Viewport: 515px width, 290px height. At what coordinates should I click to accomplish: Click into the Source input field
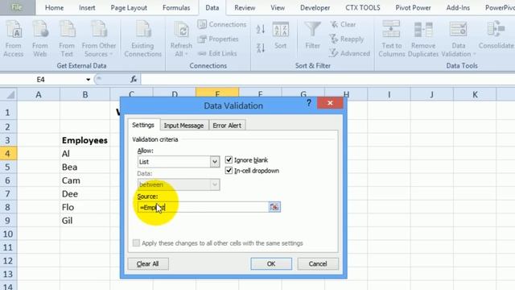click(x=203, y=207)
